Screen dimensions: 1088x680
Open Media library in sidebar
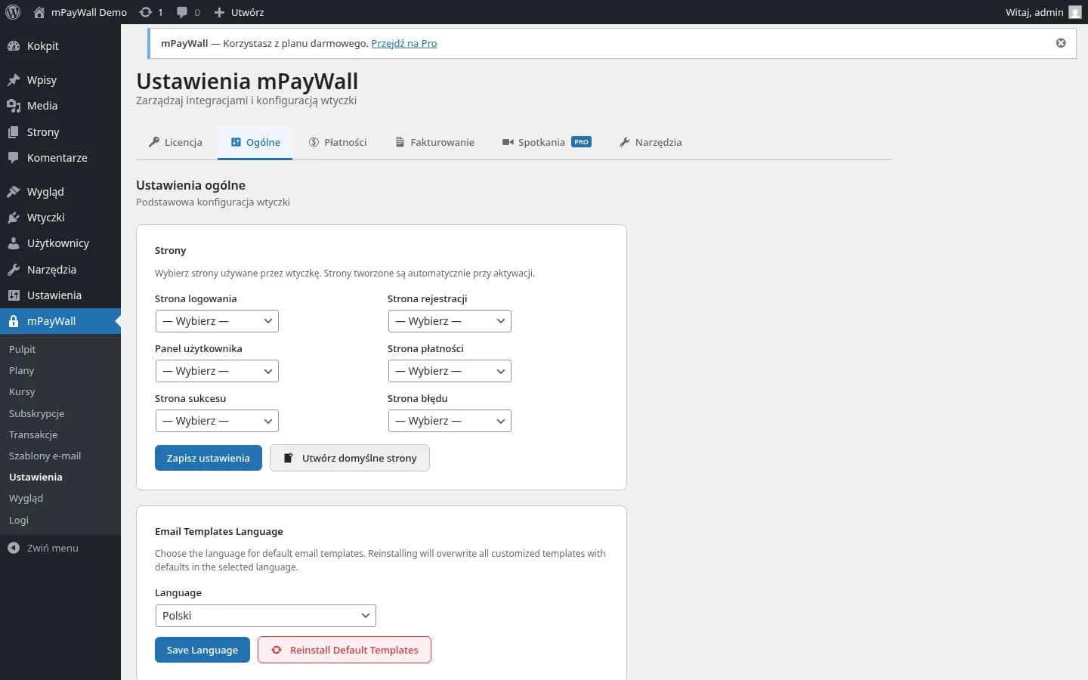pyautogui.click(x=42, y=106)
